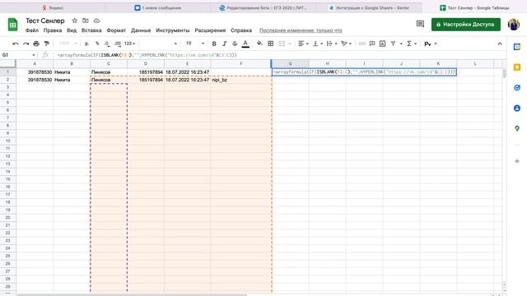Click the Merge cells icon
Image resolution: width=527 pixels, height=296 pixels.
[x=282, y=44]
